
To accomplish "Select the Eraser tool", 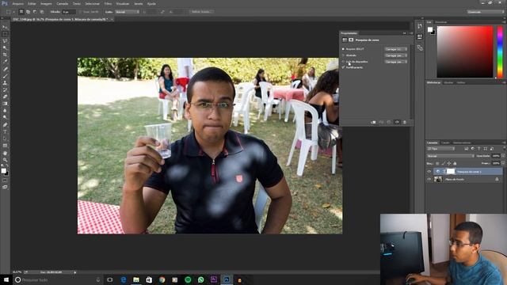I will pos(5,97).
